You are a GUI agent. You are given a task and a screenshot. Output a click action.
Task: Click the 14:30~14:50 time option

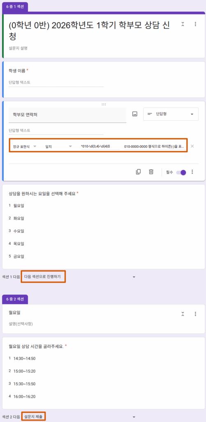pos(24,359)
